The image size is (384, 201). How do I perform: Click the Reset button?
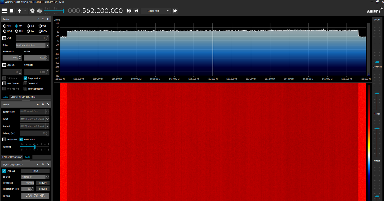pyautogui.click(x=35, y=171)
